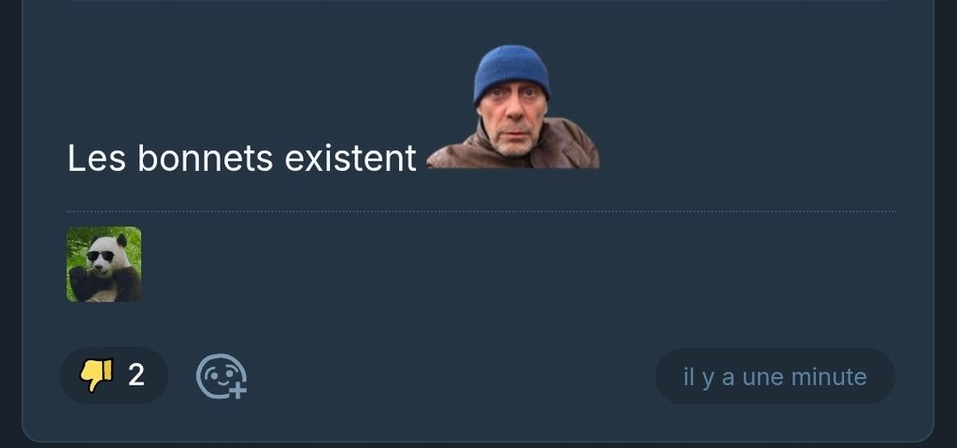Click the man in blue beanie sticker
Image resolution: width=957 pixels, height=448 pixels.
[512, 110]
